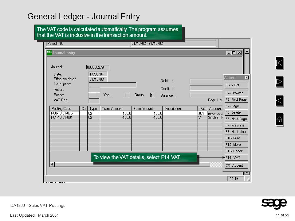
Task: Click the JC1 VAT code cell
Action: tap(203, 113)
